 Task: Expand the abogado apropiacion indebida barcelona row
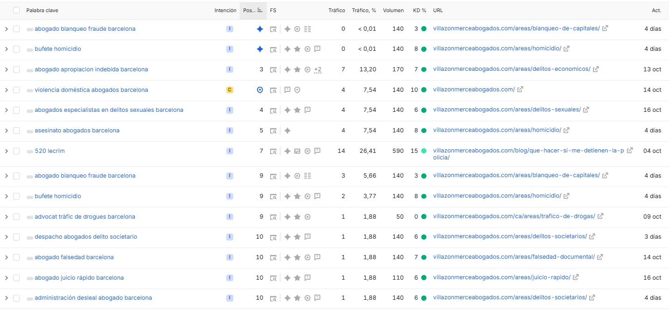click(6, 69)
